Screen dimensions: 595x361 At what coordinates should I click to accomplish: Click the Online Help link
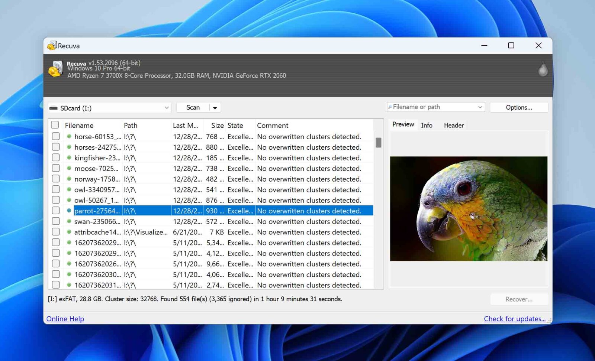pos(65,319)
